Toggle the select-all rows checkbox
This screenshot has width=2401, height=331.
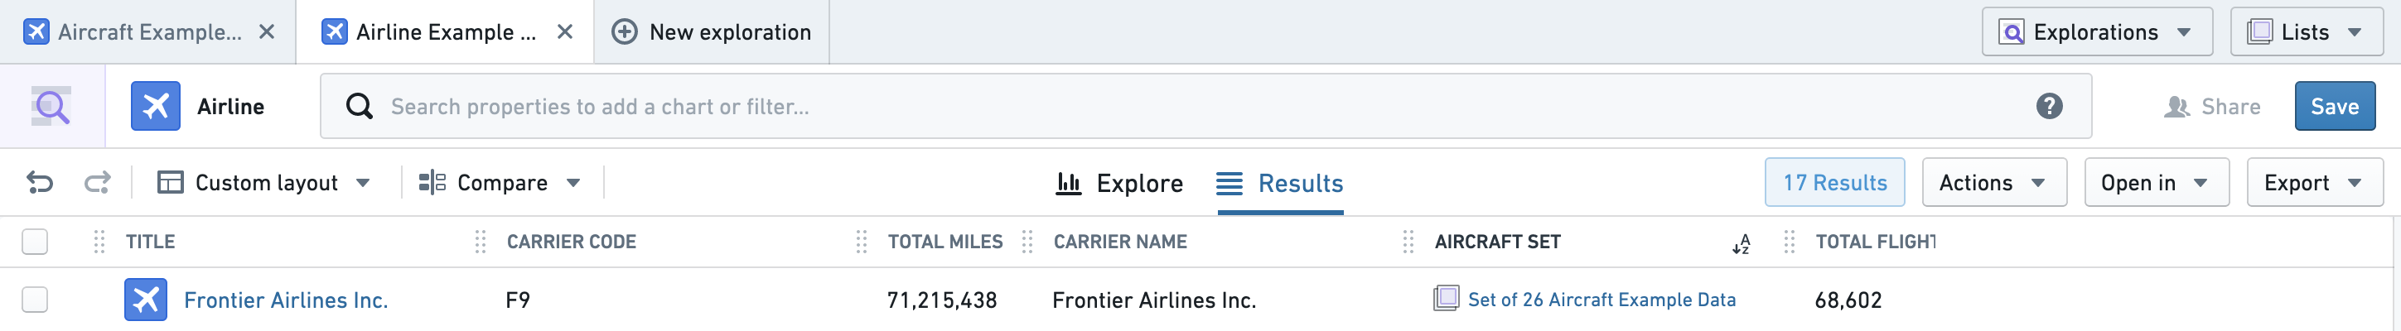(x=35, y=242)
